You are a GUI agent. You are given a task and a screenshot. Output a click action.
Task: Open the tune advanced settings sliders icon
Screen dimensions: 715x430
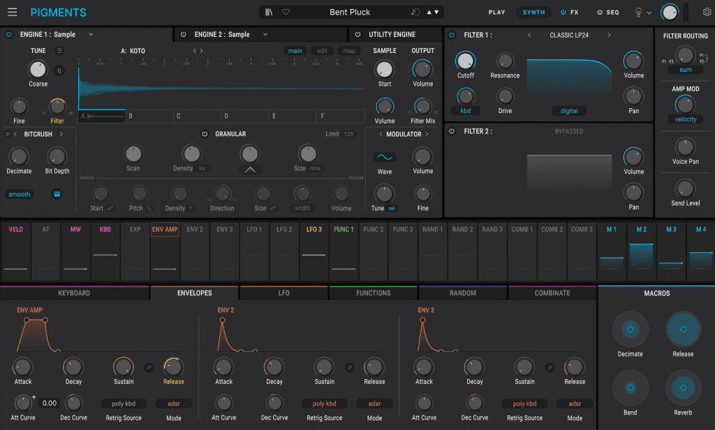tap(59, 50)
